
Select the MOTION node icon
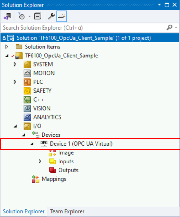point(27,73)
